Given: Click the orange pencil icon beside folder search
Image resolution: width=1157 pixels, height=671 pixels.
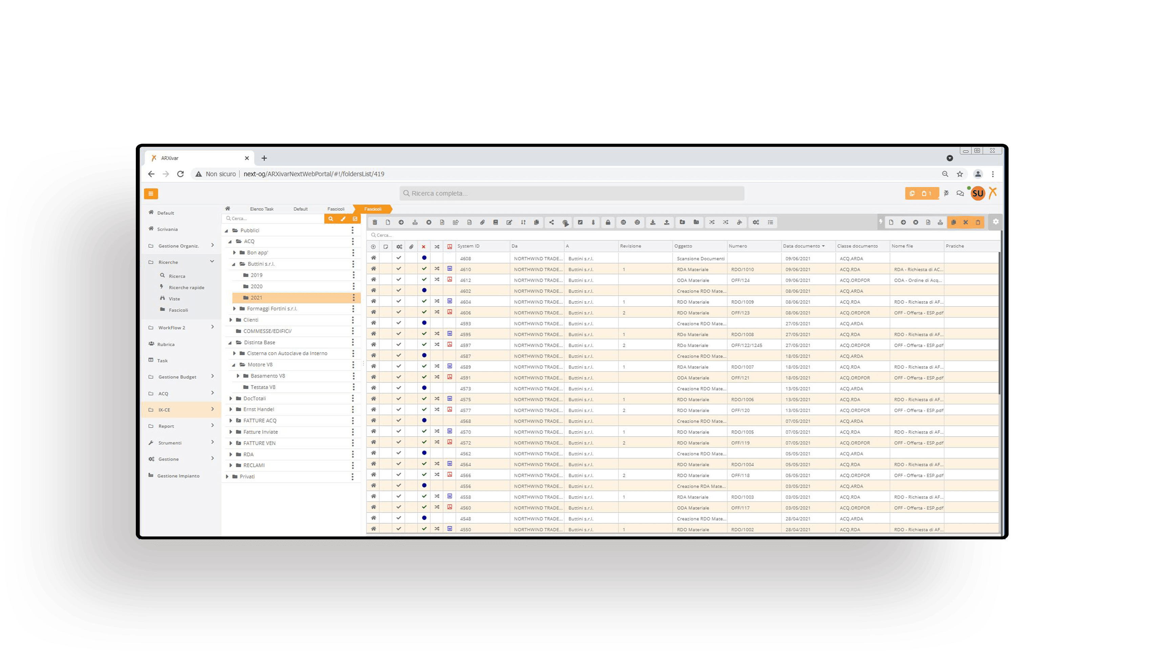Looking at the screenshot, I should pos(342,219).
